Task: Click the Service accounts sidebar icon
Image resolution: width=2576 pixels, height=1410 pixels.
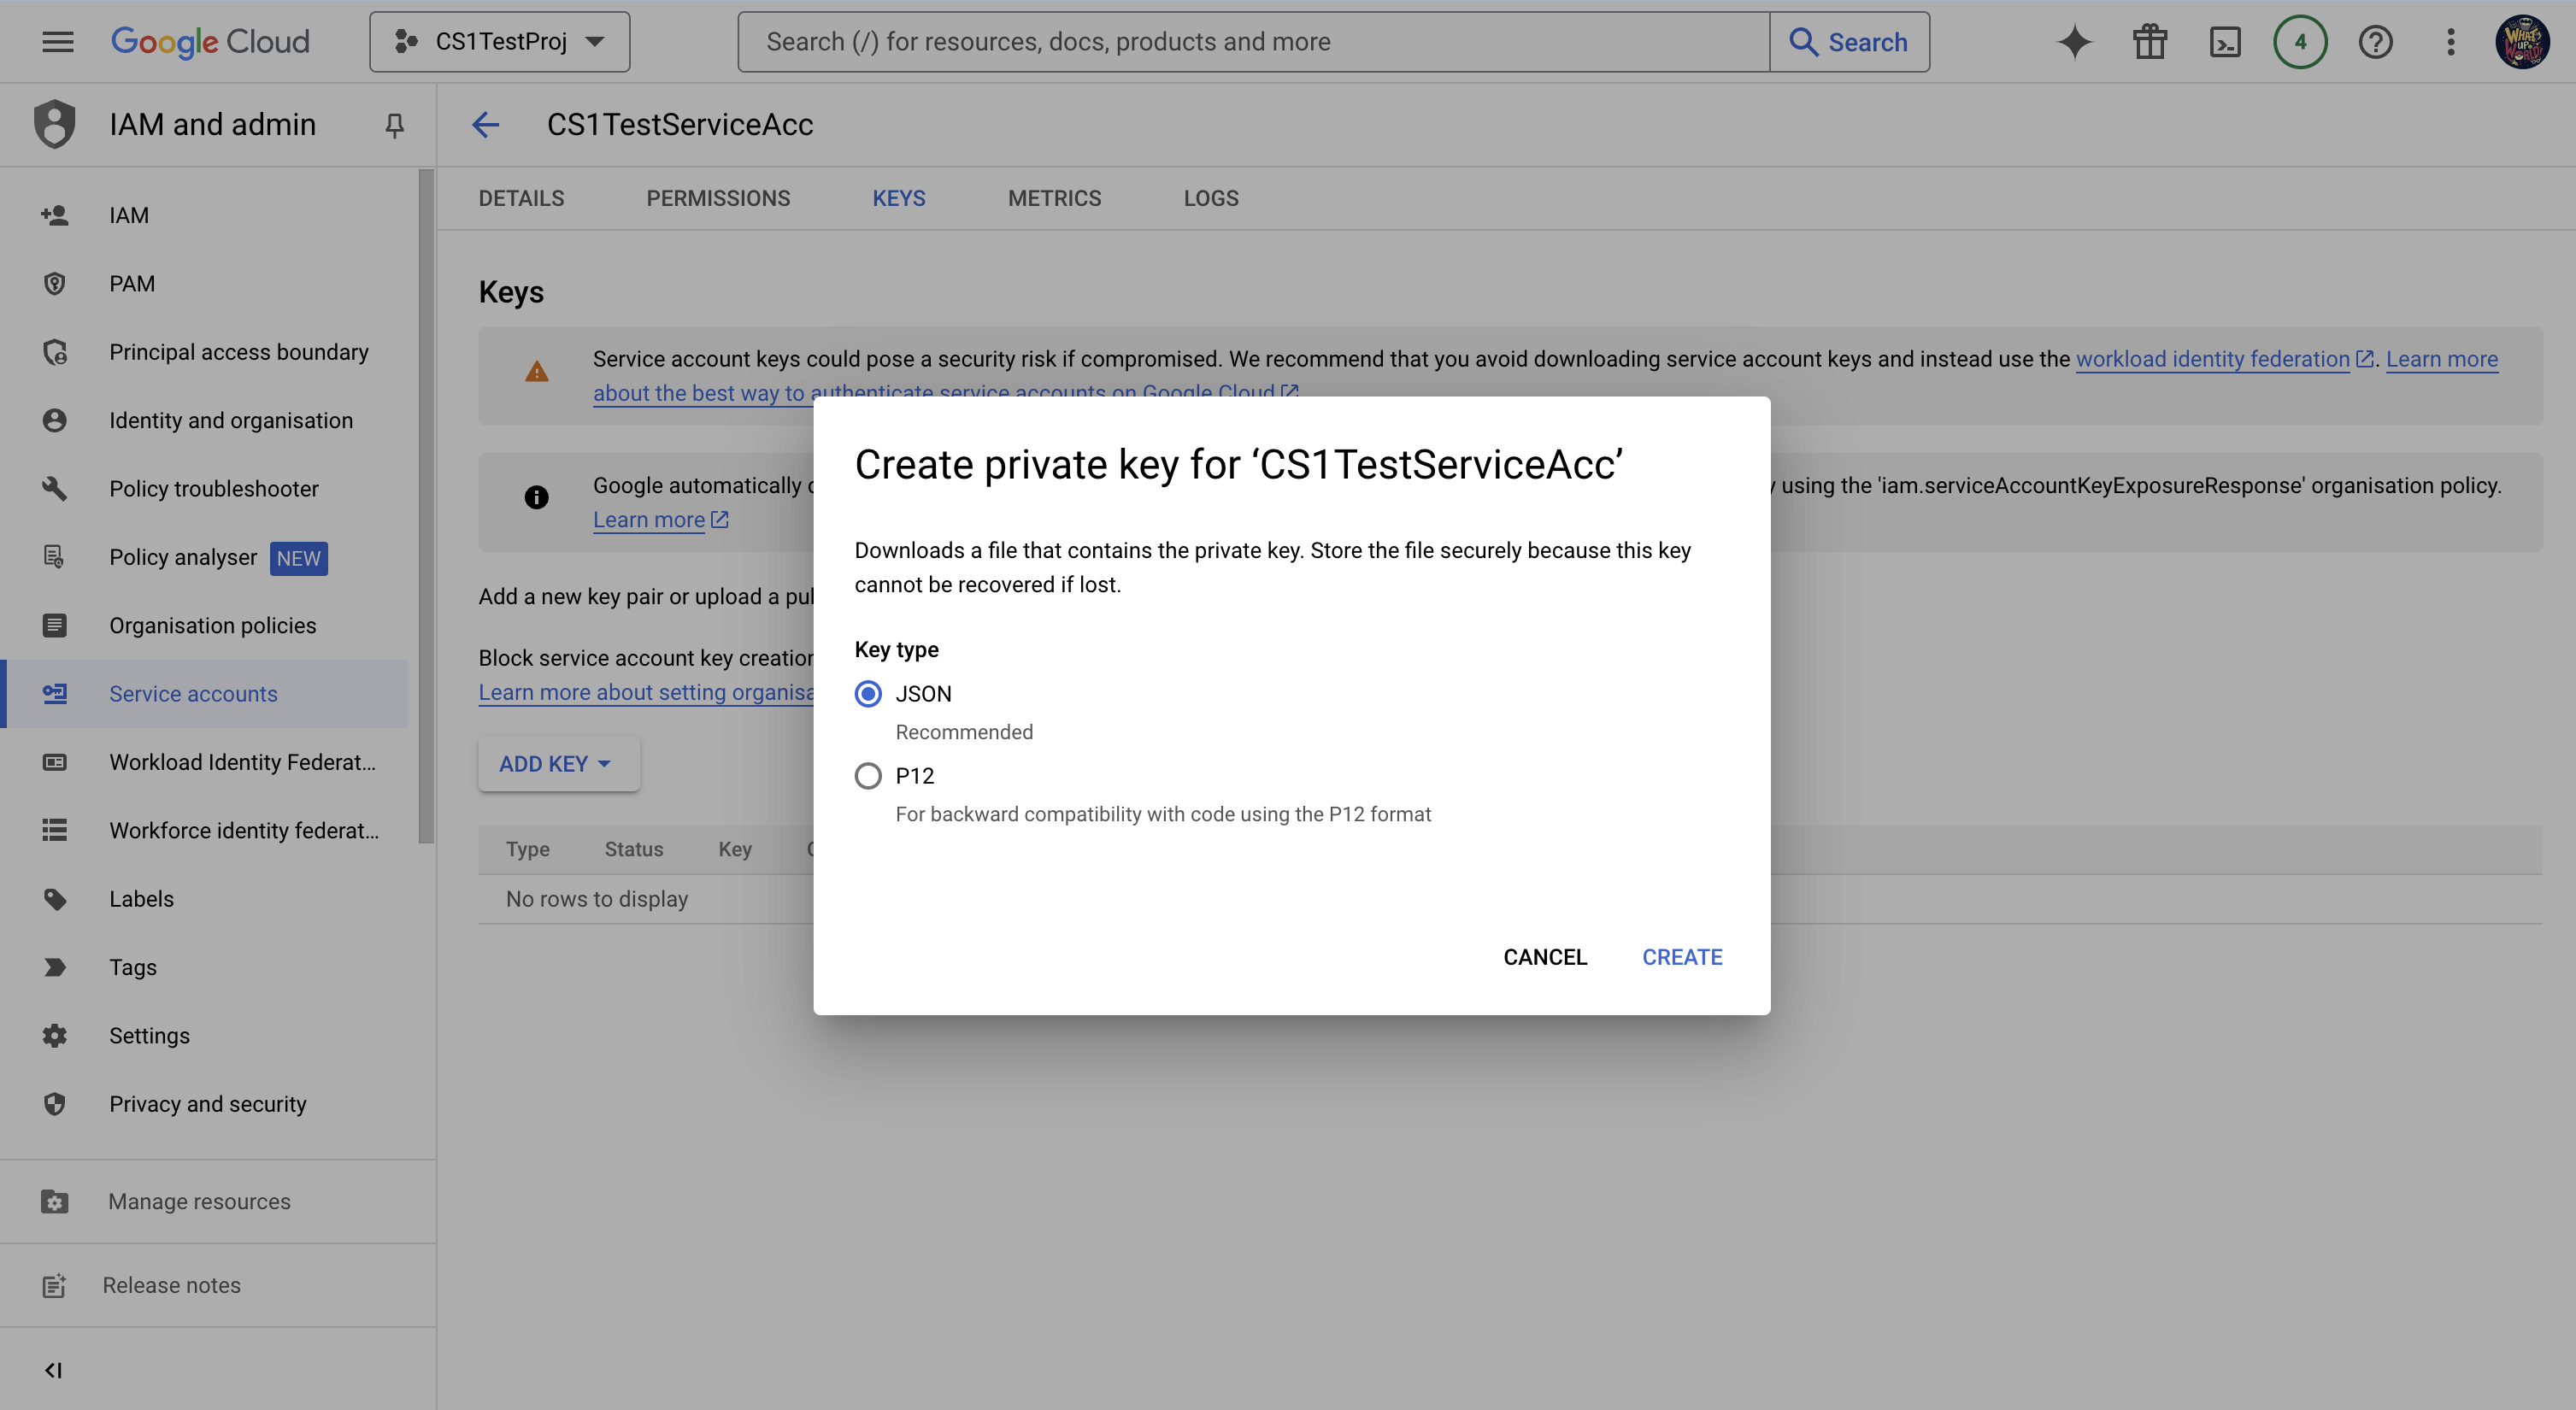Action: point(55,694)
